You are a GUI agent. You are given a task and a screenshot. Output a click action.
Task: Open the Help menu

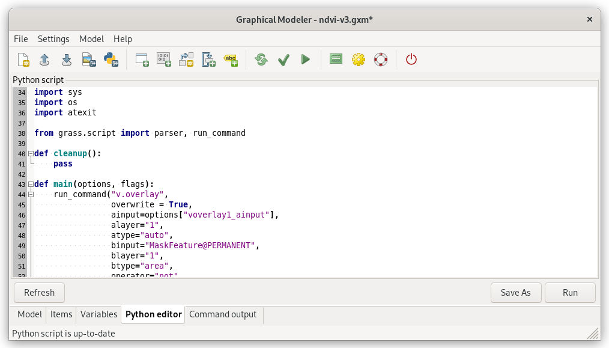(123, 39)
